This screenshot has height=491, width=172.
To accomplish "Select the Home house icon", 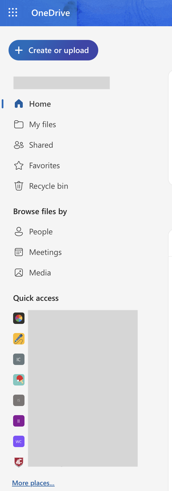I will click(x=19, y=104).
